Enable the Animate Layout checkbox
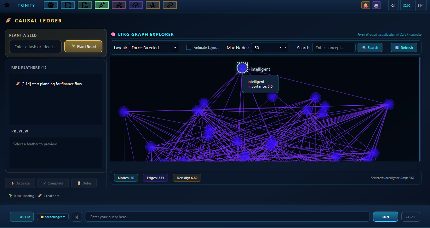This screenshot has width=430, height=228. 189,48
